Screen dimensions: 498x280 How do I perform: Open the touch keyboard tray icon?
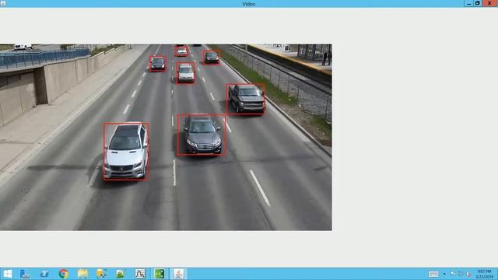pyautogui.click(x=433, y=274)
